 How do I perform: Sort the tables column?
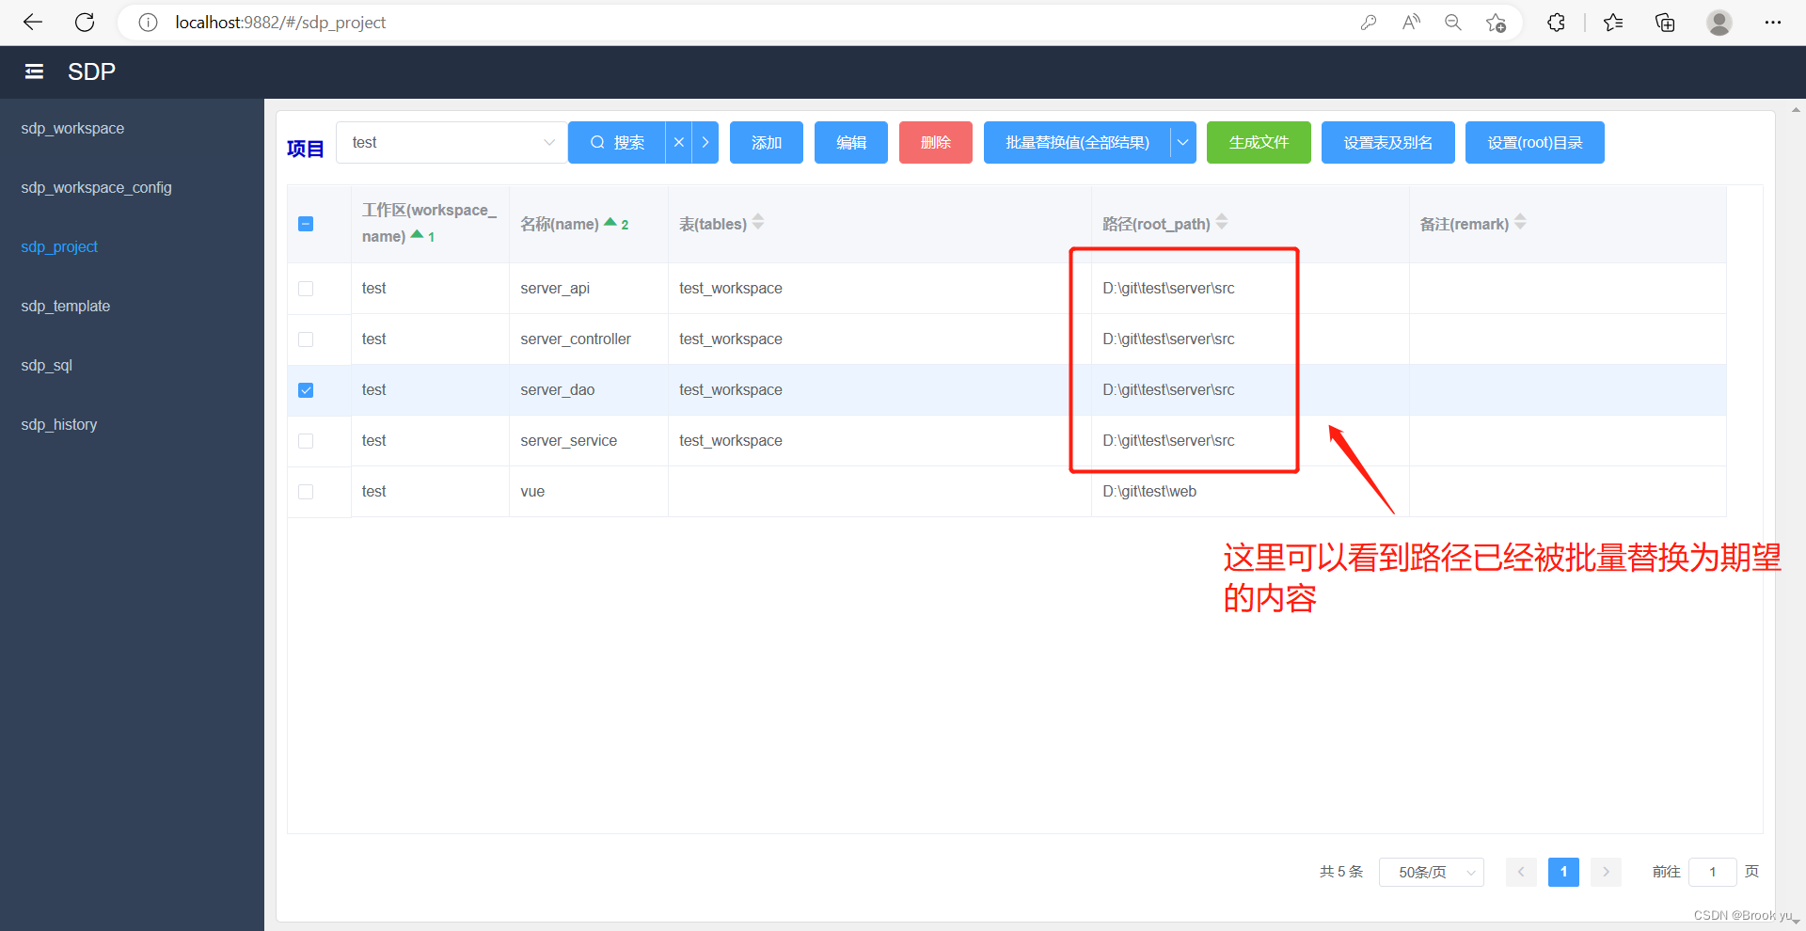[x=758, y=222]
